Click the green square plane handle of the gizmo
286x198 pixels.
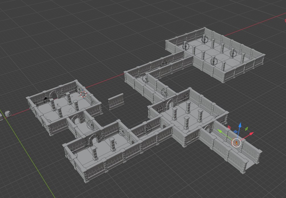click(246, 129)
